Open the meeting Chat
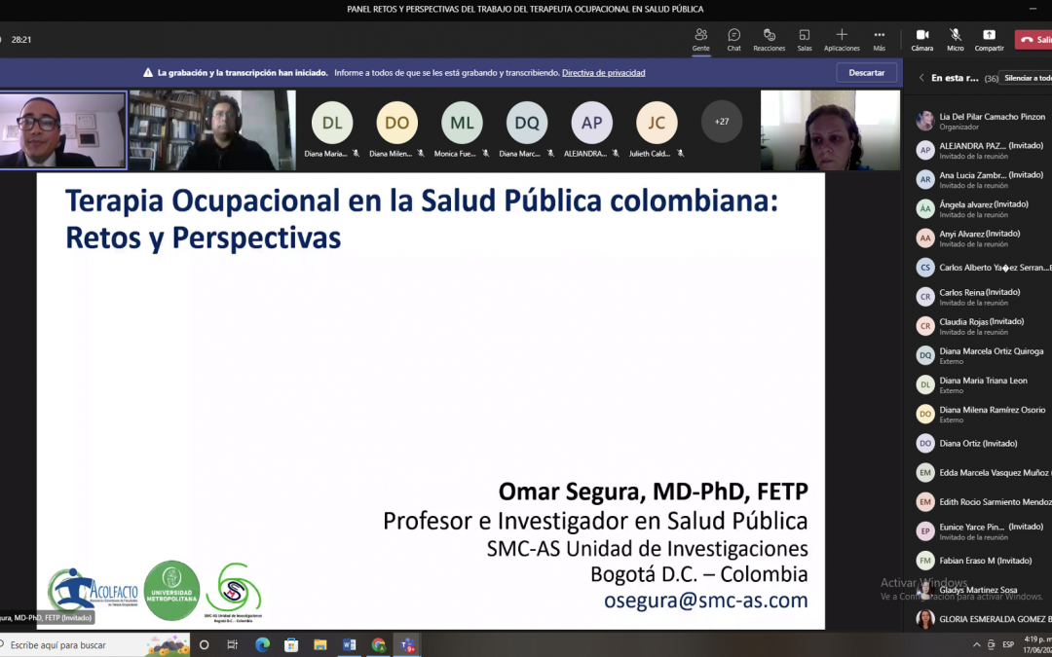 point(733,38)
